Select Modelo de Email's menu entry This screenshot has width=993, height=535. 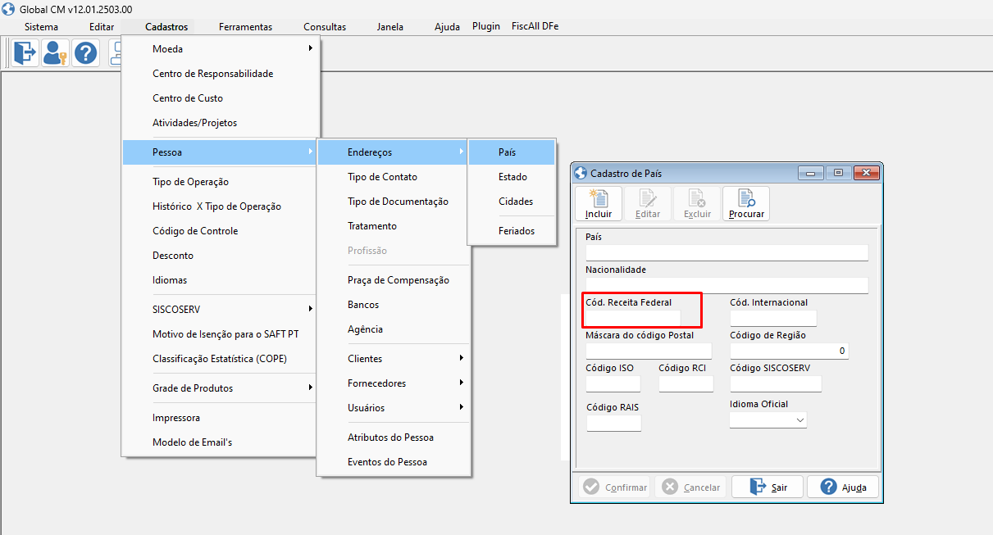(x=221, y=442)
